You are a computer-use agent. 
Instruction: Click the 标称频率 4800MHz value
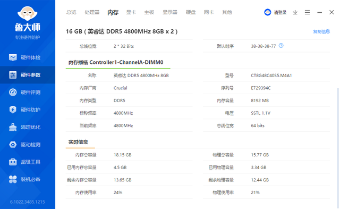pos(123,113)
